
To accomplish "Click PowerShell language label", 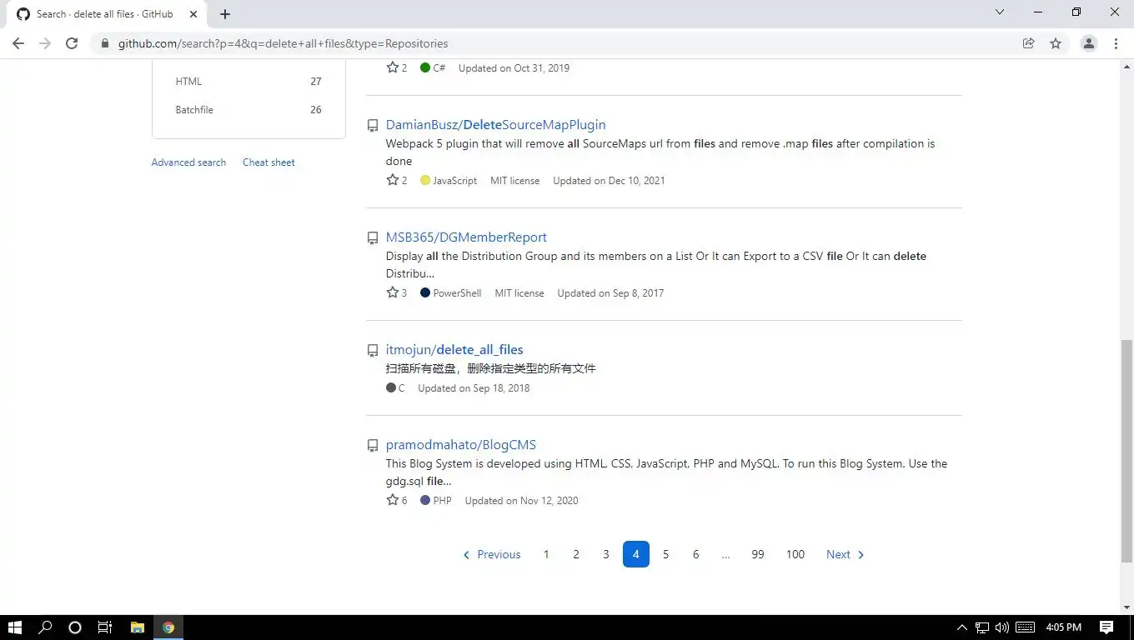I will [x=457, y=293].
